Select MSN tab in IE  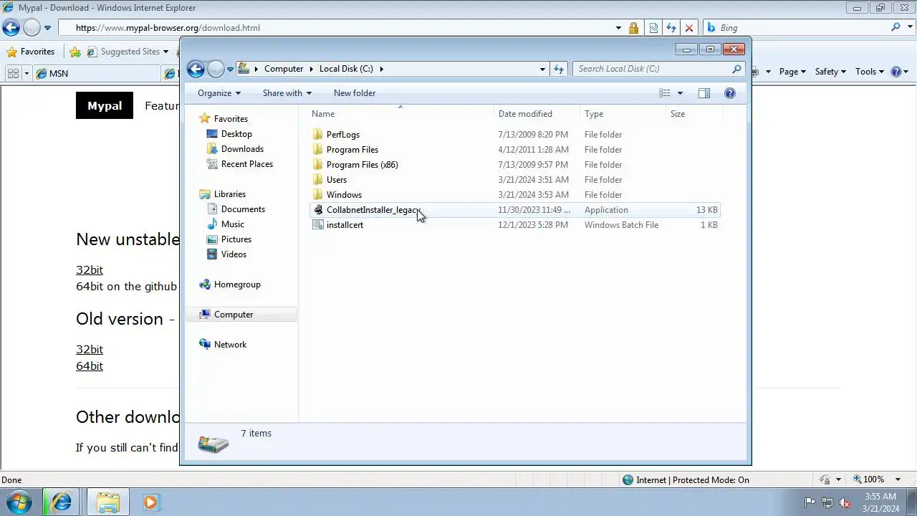click(97, 73)
